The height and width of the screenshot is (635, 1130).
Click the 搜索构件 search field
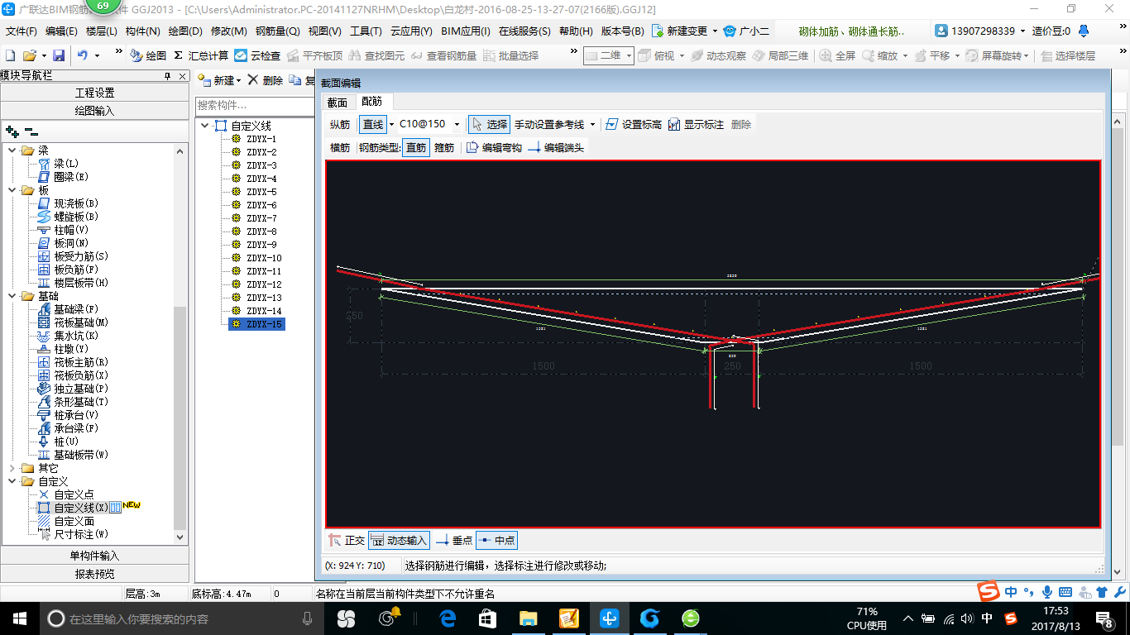point(255,105)
